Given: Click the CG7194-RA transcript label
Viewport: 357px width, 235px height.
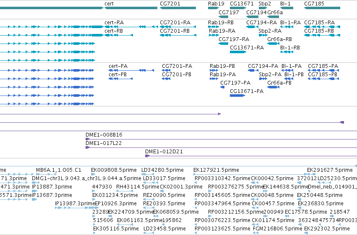Looking at the screenshot, I should 261,23.
